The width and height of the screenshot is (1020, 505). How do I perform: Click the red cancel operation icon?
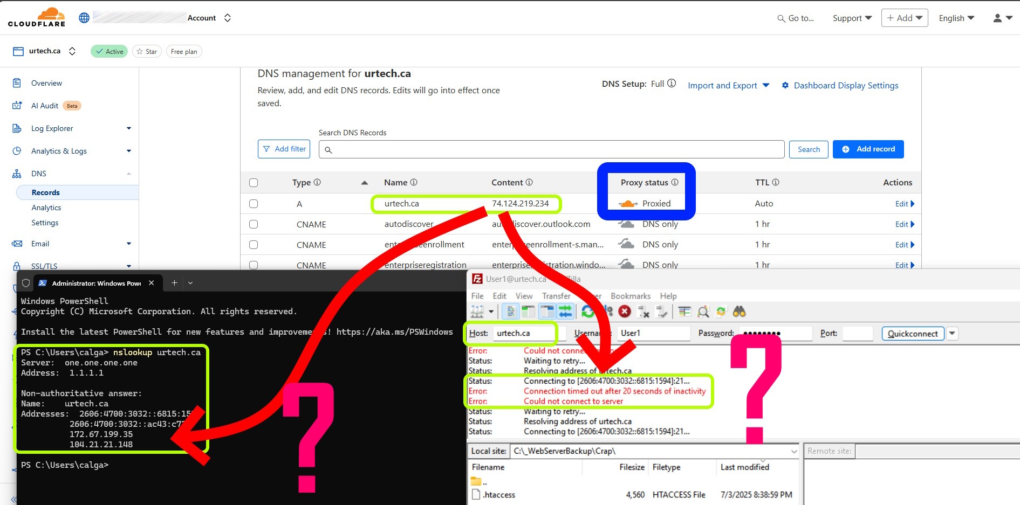[x=625, y=312]
